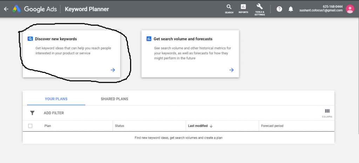Click the Plan column header
The image size is (359, 163).
tap(48, 126)
